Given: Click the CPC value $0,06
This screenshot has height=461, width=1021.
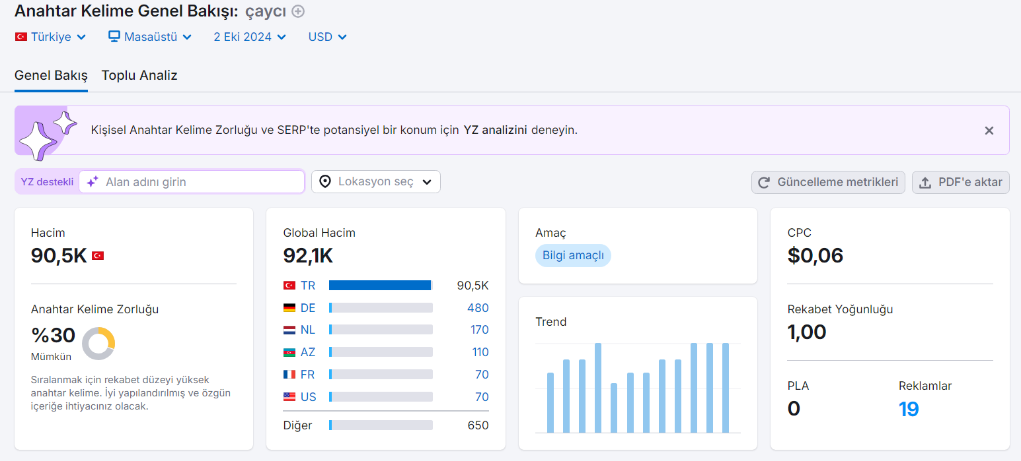Looking at the screenshot, I should (x=815, y=255).
